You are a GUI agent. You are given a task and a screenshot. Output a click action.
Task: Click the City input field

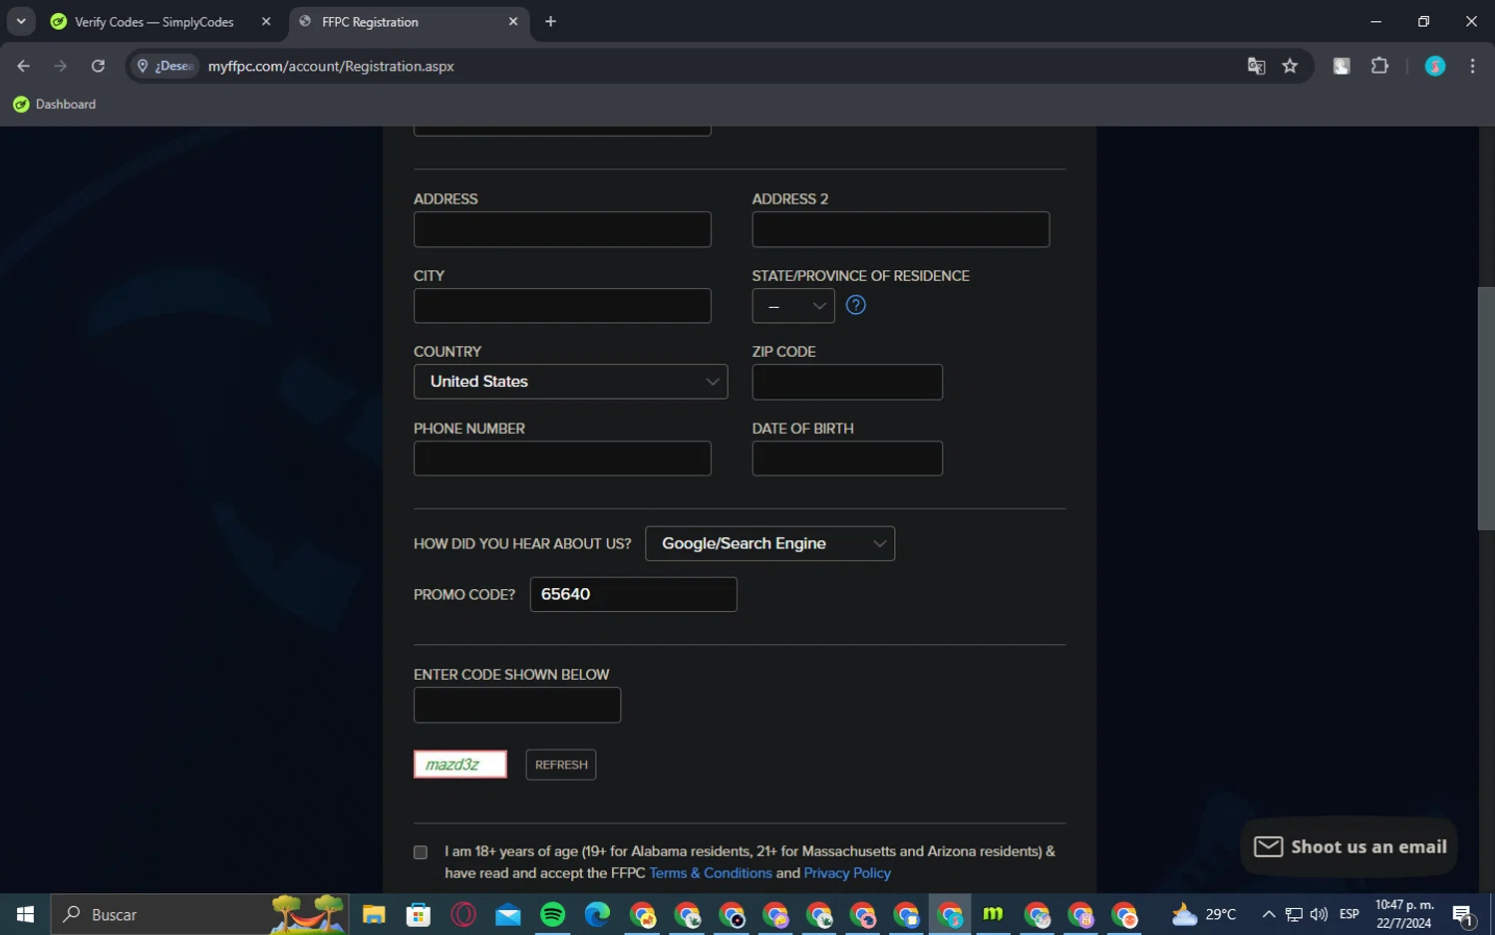562,306
